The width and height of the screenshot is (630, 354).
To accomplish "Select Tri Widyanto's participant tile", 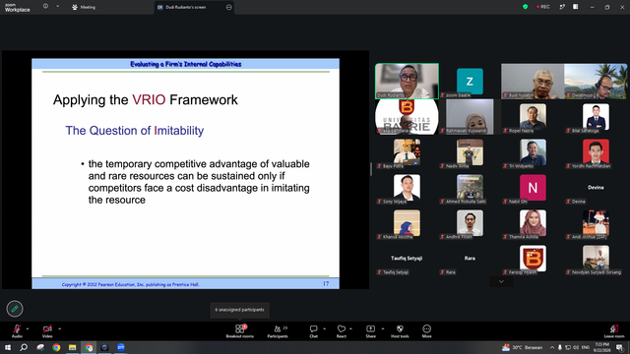I will 533,152.
